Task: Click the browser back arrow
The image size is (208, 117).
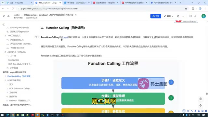Action: click(x=3, y=8)
